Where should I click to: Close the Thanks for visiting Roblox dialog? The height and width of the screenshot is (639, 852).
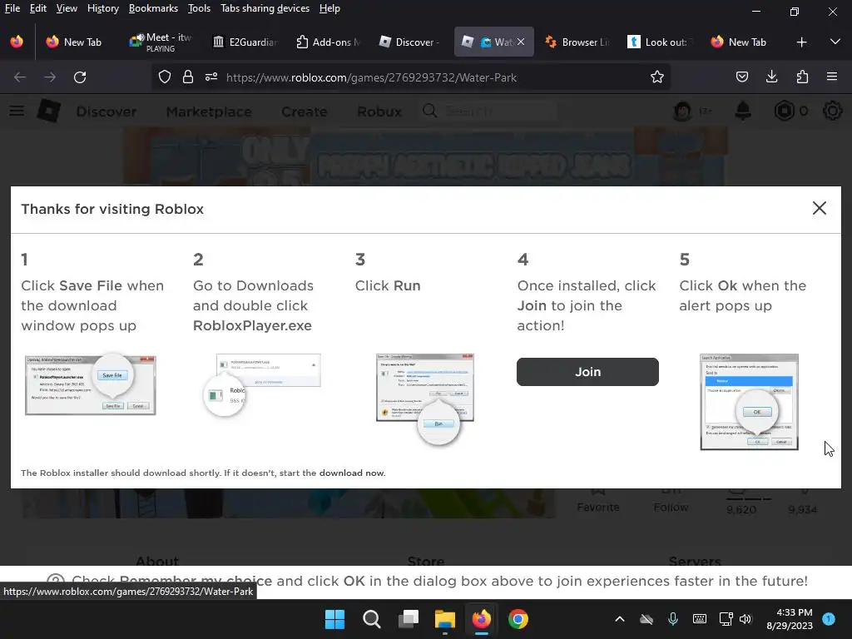[x=820, y=208]
